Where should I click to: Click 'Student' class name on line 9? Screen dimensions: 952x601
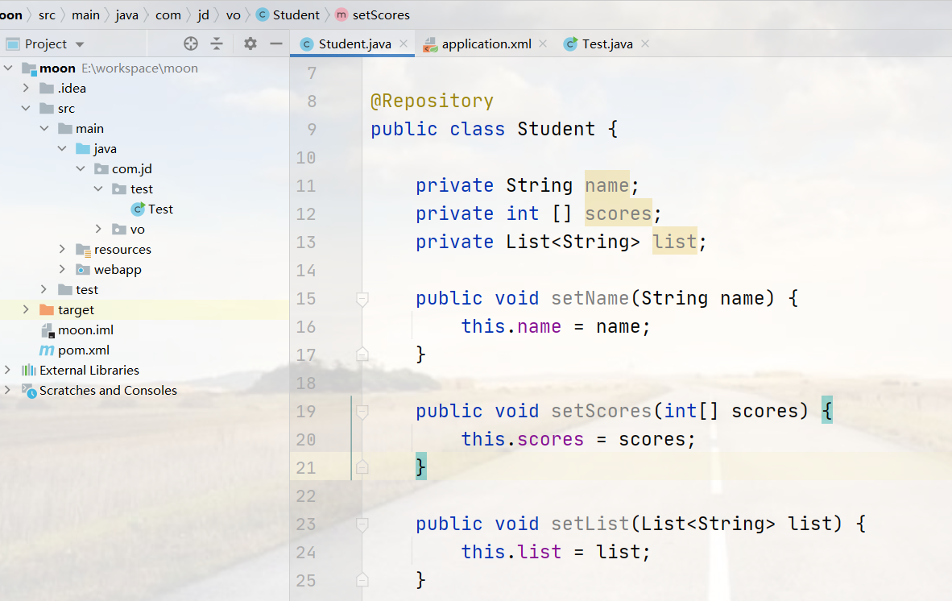tap(557, 129)
